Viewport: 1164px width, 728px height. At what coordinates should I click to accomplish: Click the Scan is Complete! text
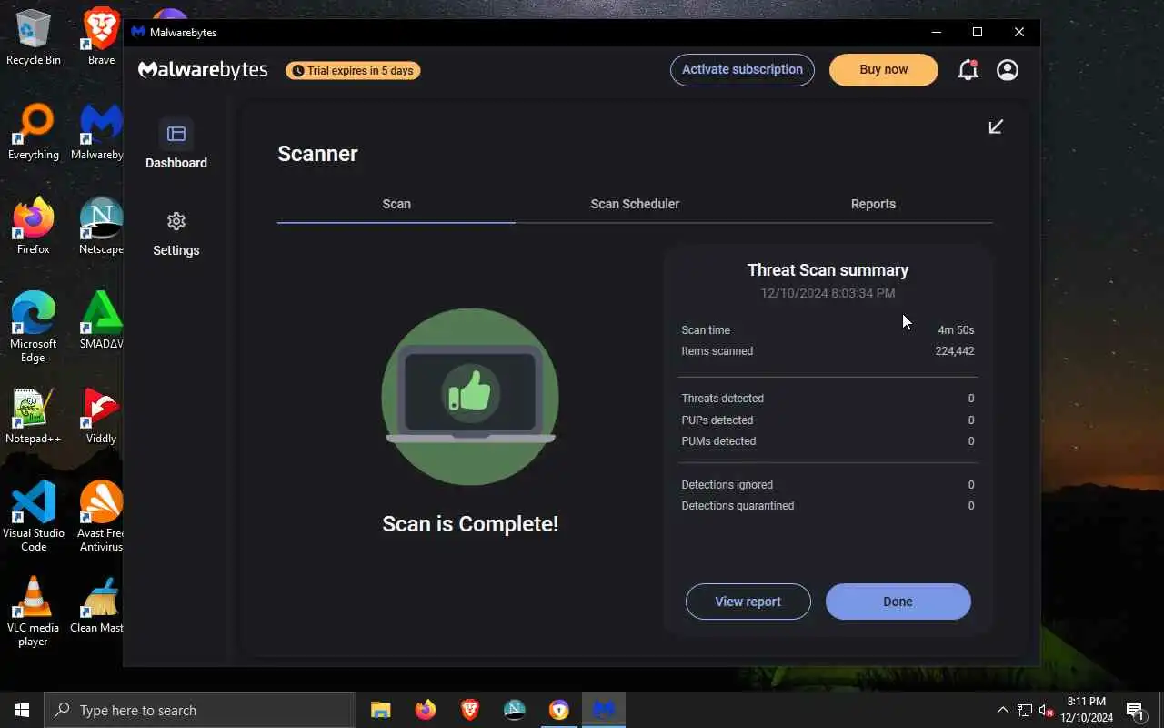470,524
